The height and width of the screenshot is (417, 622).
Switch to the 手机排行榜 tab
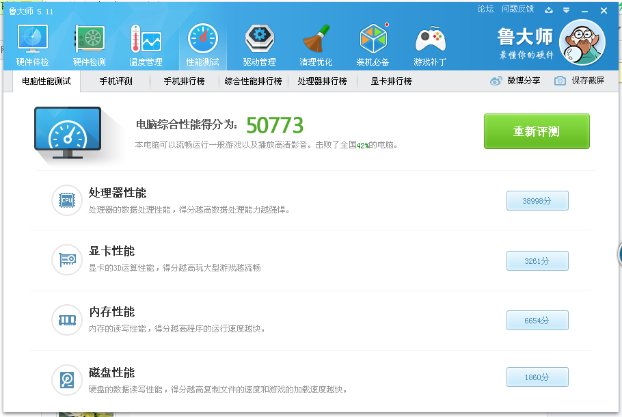185,81
